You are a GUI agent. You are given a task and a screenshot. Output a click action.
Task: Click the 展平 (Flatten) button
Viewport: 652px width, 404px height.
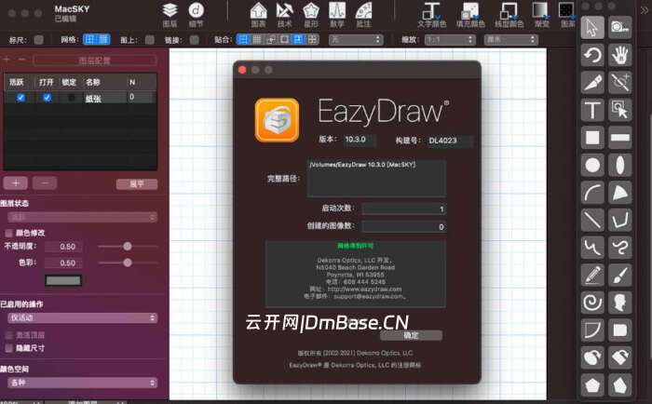pyautogui.click(x=137, y=184)
